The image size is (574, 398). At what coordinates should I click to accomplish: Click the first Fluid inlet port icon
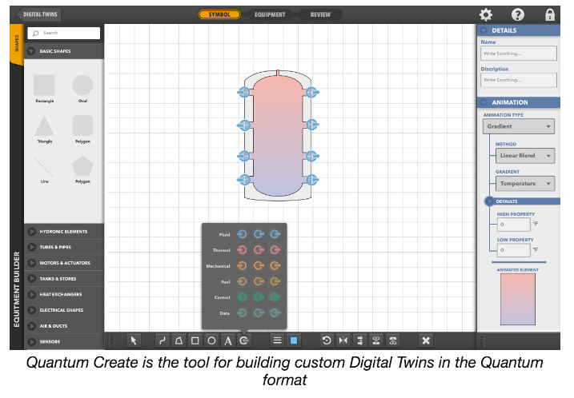coord(242,234)
